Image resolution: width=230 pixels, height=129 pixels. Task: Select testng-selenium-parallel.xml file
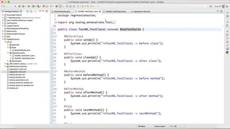click(x=21, y=85)
